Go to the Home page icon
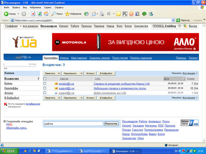 pos(46,14)
